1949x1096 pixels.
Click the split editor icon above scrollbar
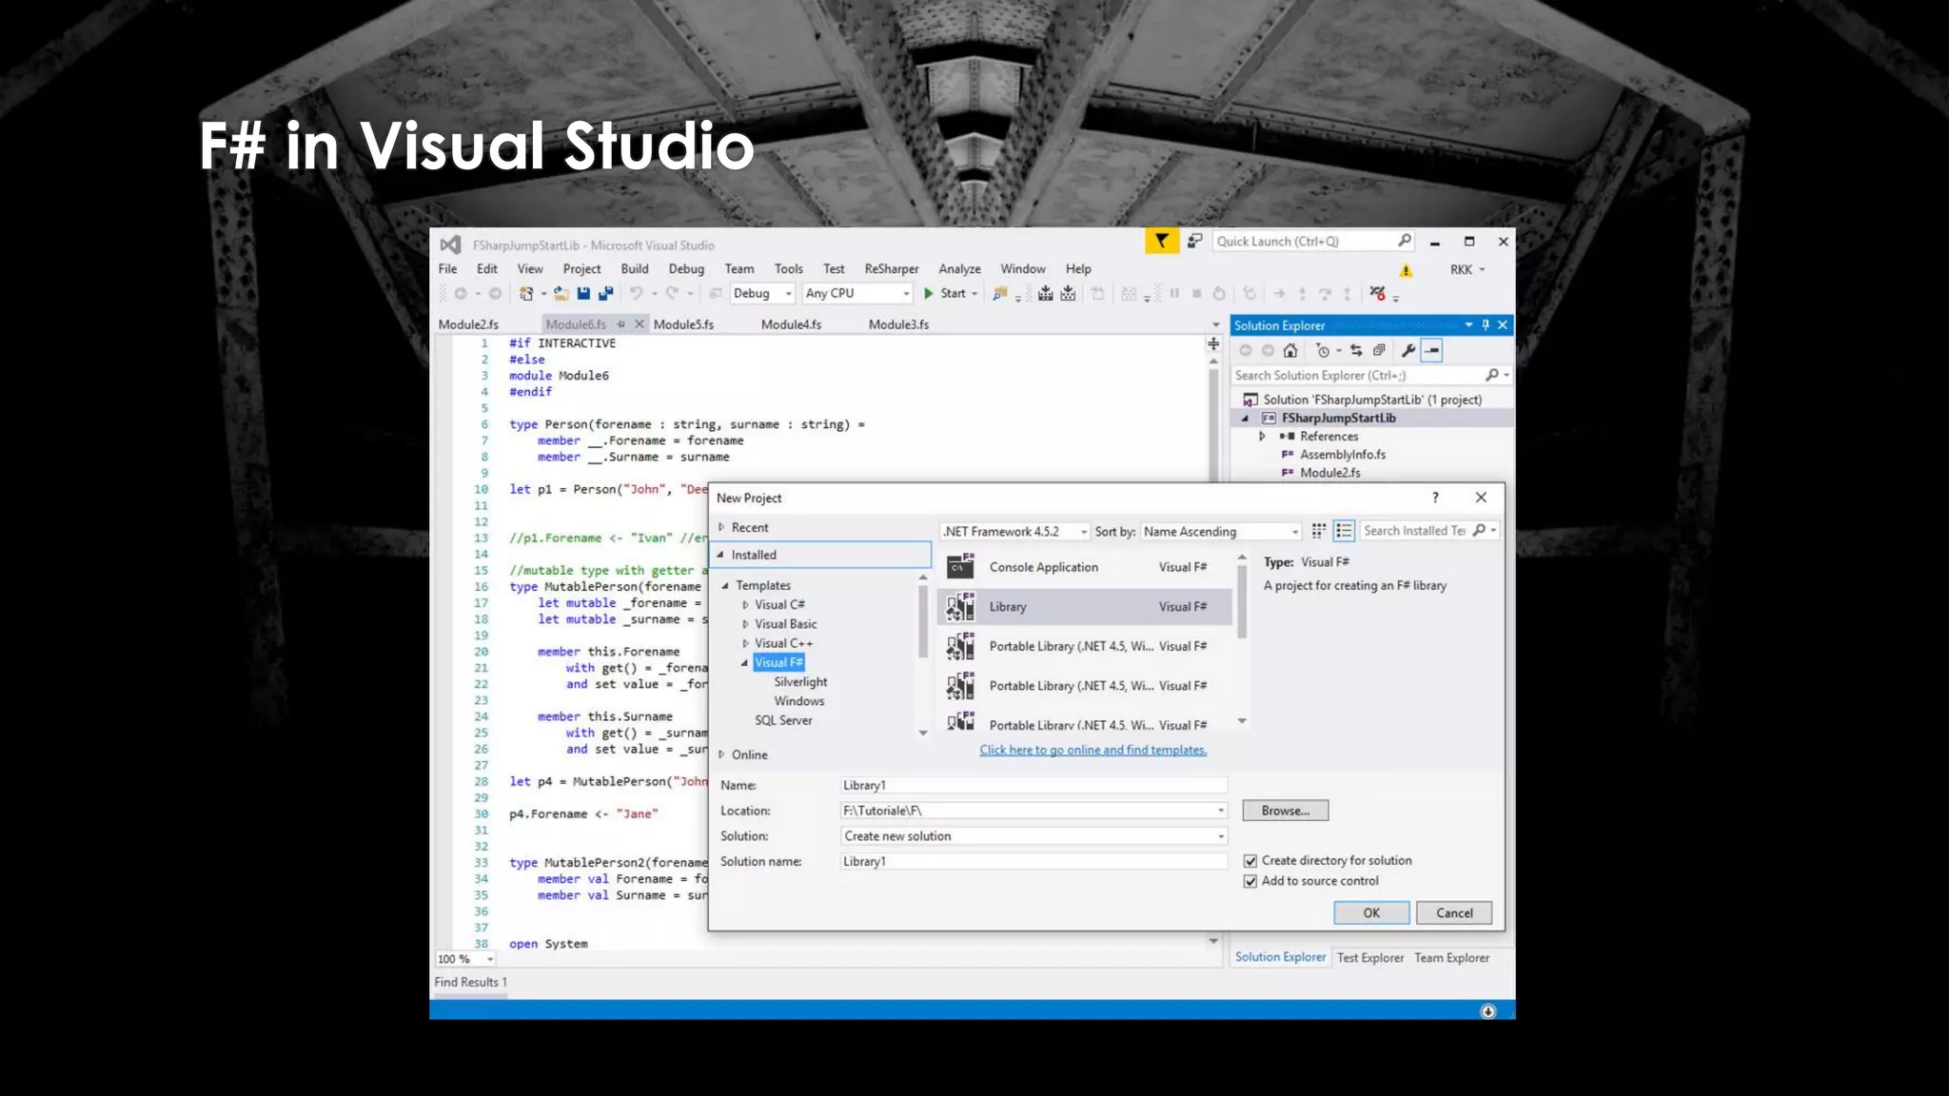[x=1213, y=344]
